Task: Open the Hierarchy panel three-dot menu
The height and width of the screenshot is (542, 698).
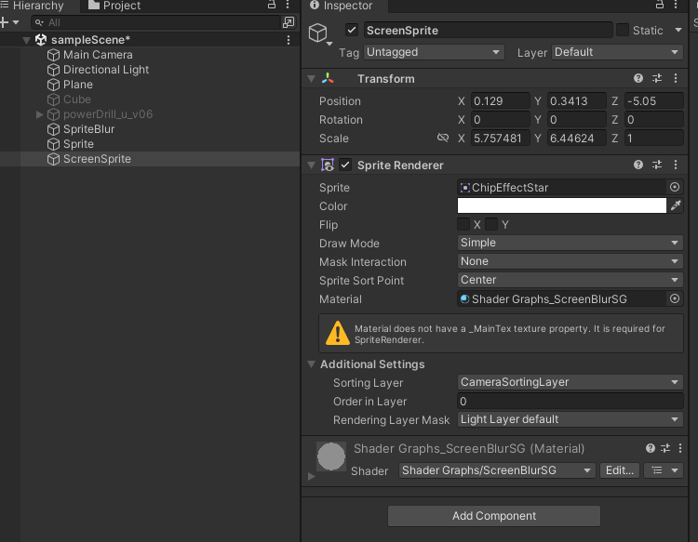Action: pos(288,5)
